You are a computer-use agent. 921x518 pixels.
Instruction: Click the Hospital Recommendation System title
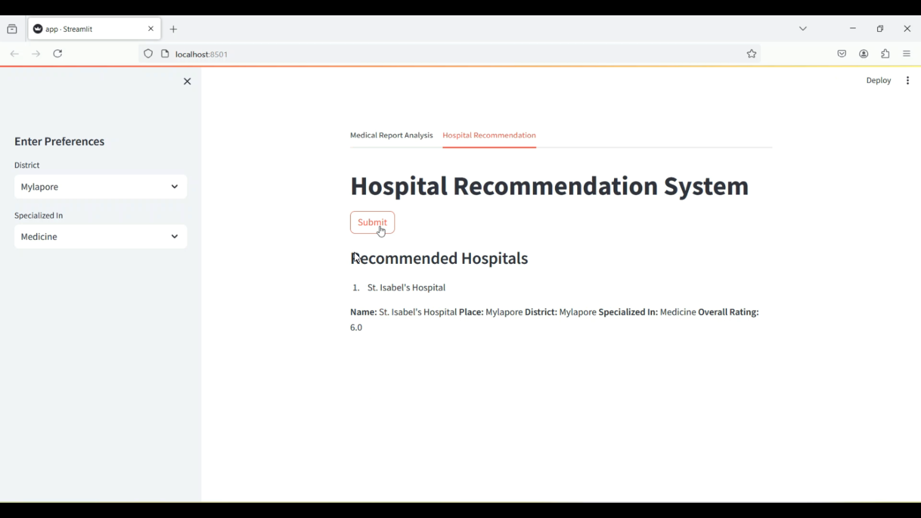[550, 187]
